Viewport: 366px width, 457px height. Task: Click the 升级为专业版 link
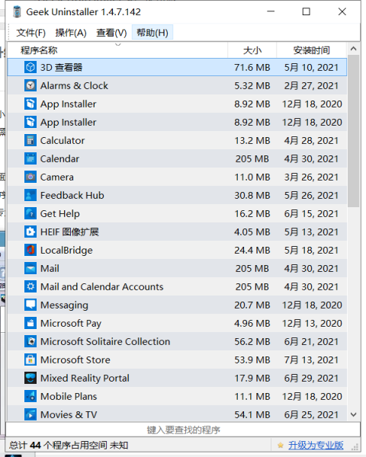316,445
